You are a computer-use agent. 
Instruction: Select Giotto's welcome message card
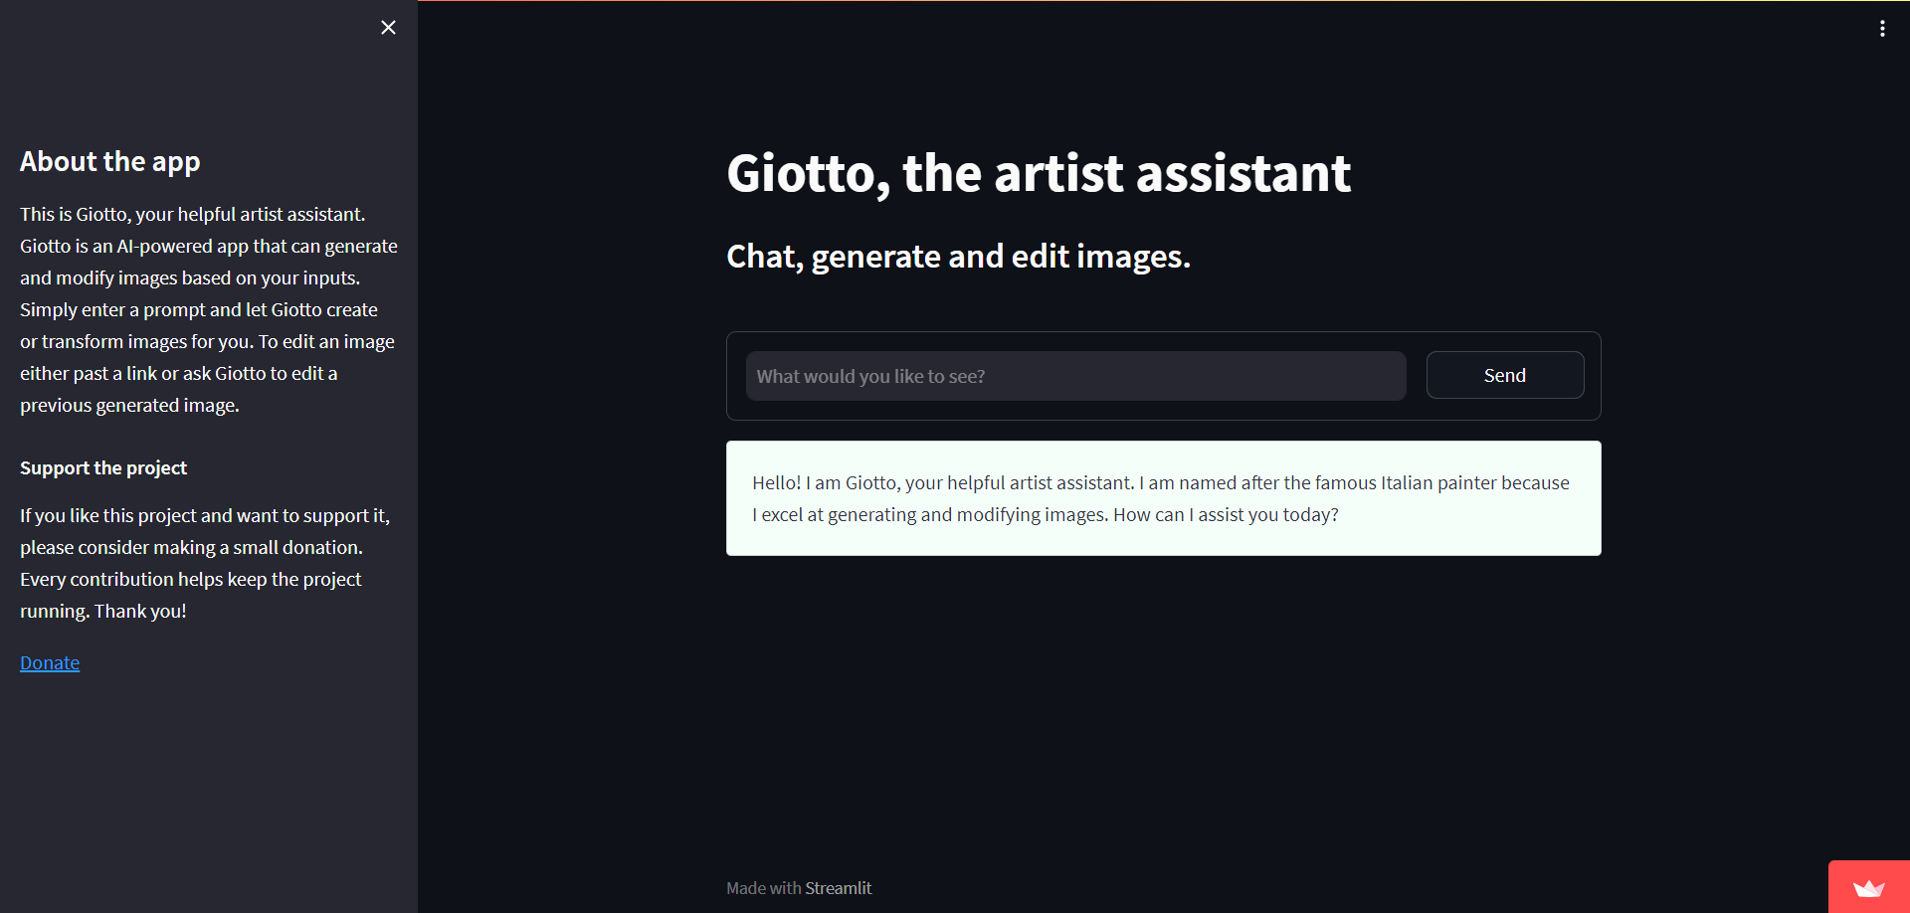1163,498
